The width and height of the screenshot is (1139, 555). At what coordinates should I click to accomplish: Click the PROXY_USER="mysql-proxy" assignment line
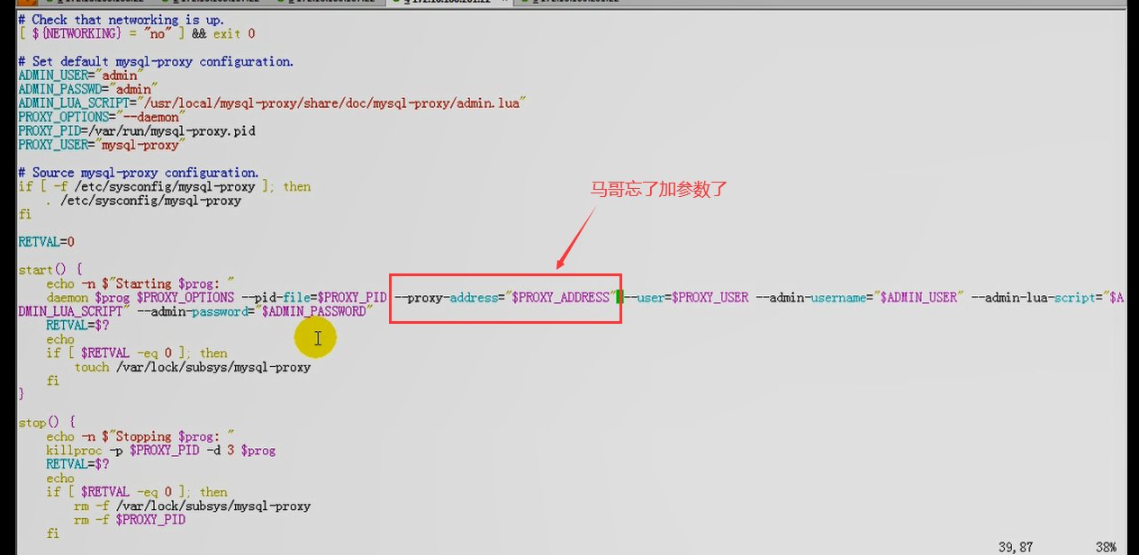click(x=102, y=145)
